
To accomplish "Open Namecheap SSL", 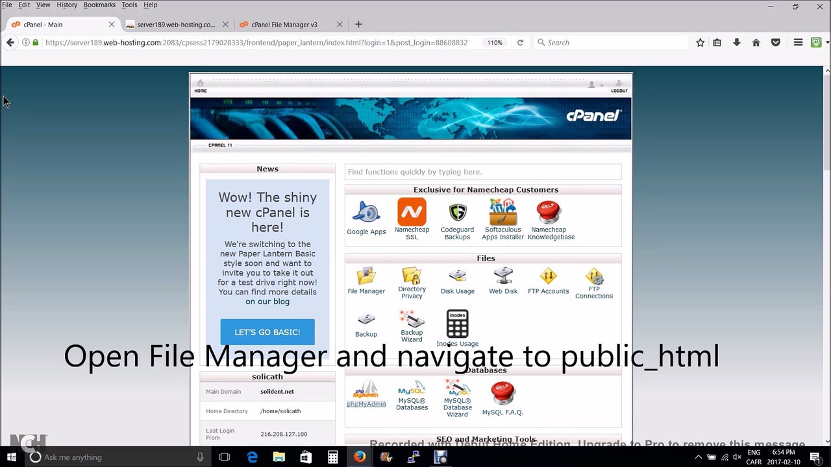I will [x=412, y=219].
